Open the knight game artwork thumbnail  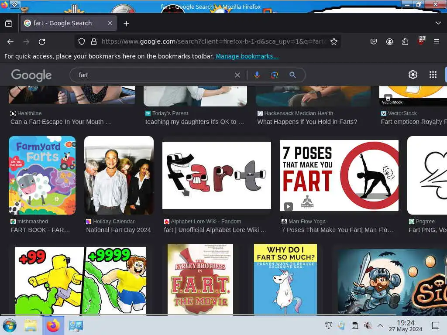tap(392, 281)
